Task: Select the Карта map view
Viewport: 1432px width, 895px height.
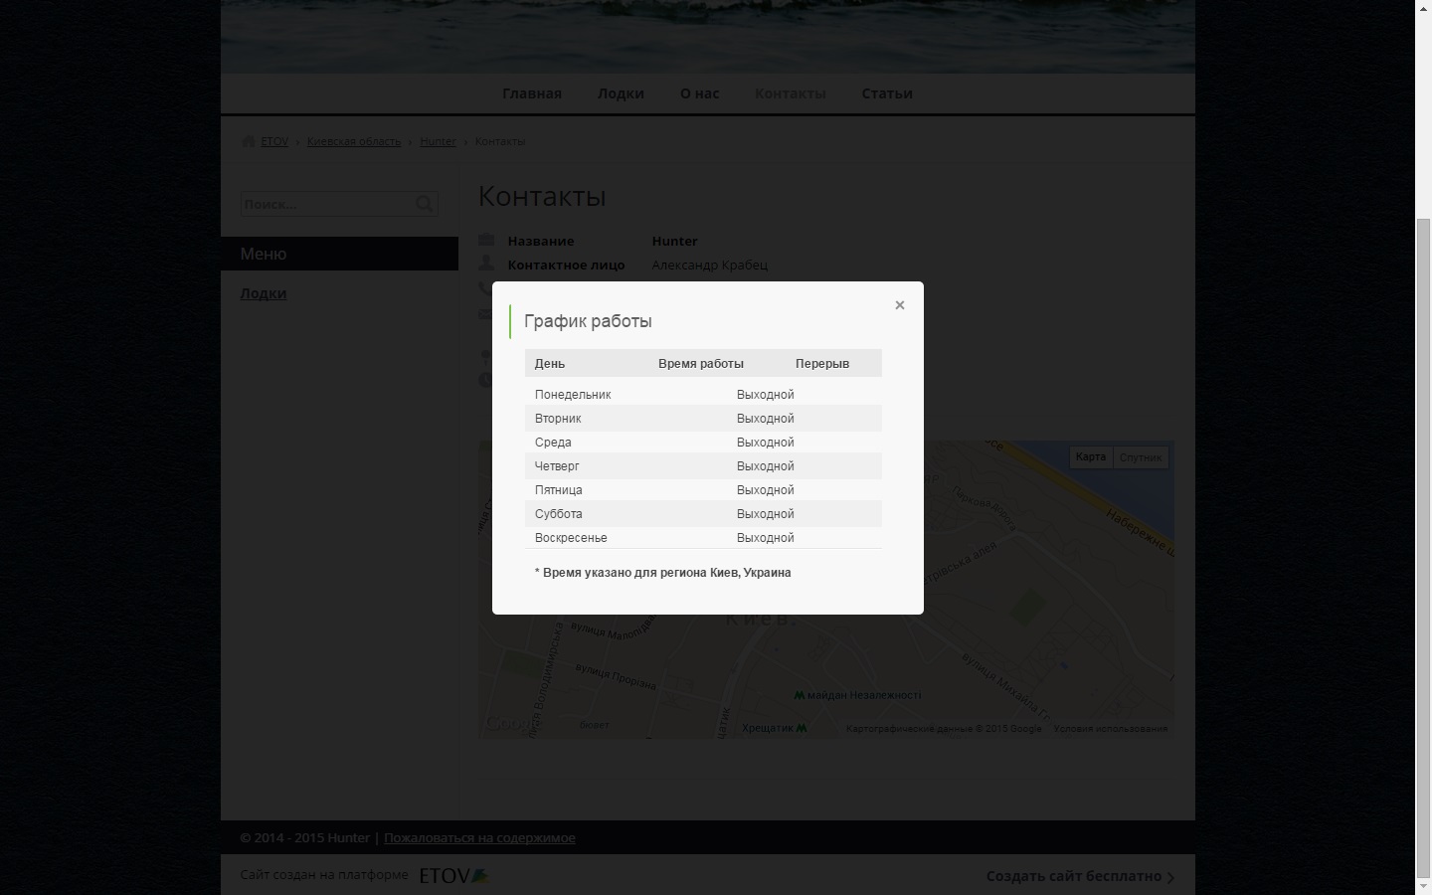Action: pyautogui.click(x=1090, y=457)
